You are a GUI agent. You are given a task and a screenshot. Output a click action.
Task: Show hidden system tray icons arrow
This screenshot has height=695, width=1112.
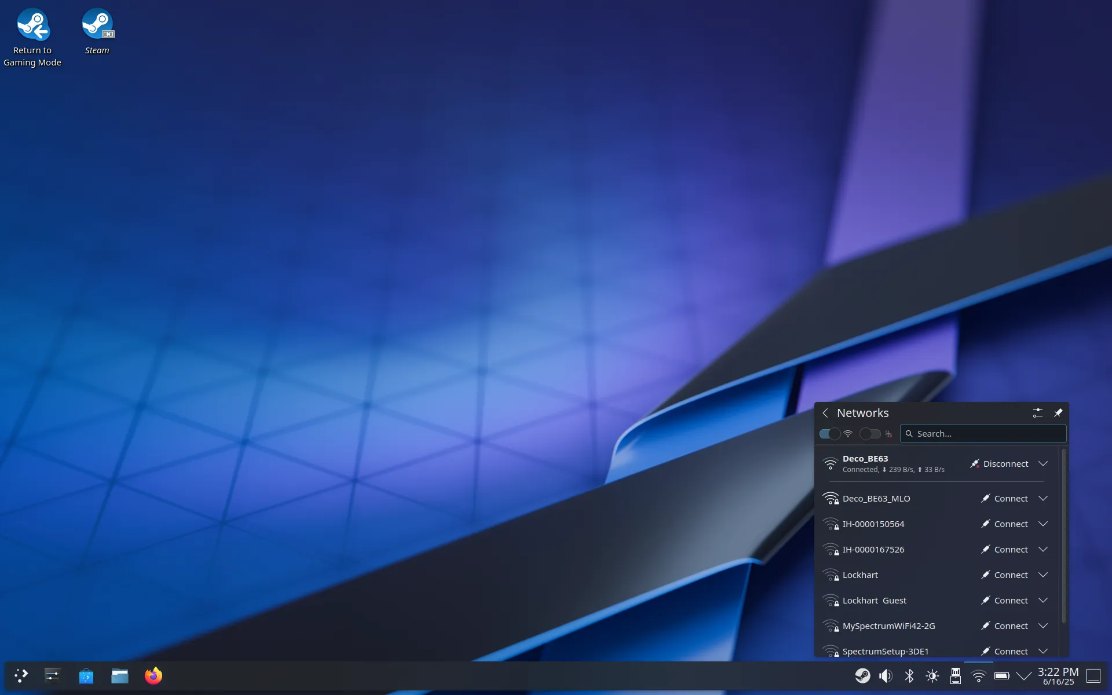(x=1024, y=676)
